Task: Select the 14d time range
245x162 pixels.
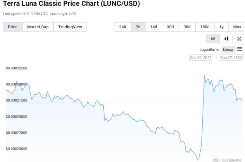Action: tap(154, 27)
